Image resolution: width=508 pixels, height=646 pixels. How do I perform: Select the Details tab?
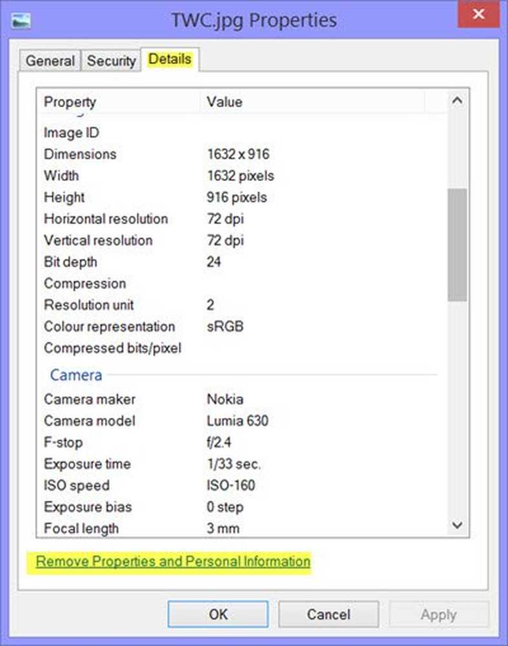170,59
